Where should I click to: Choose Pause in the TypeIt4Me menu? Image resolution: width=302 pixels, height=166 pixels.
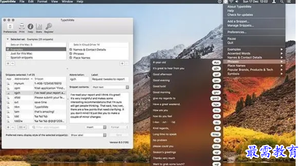pyautogui.click(x=231, y=39)
